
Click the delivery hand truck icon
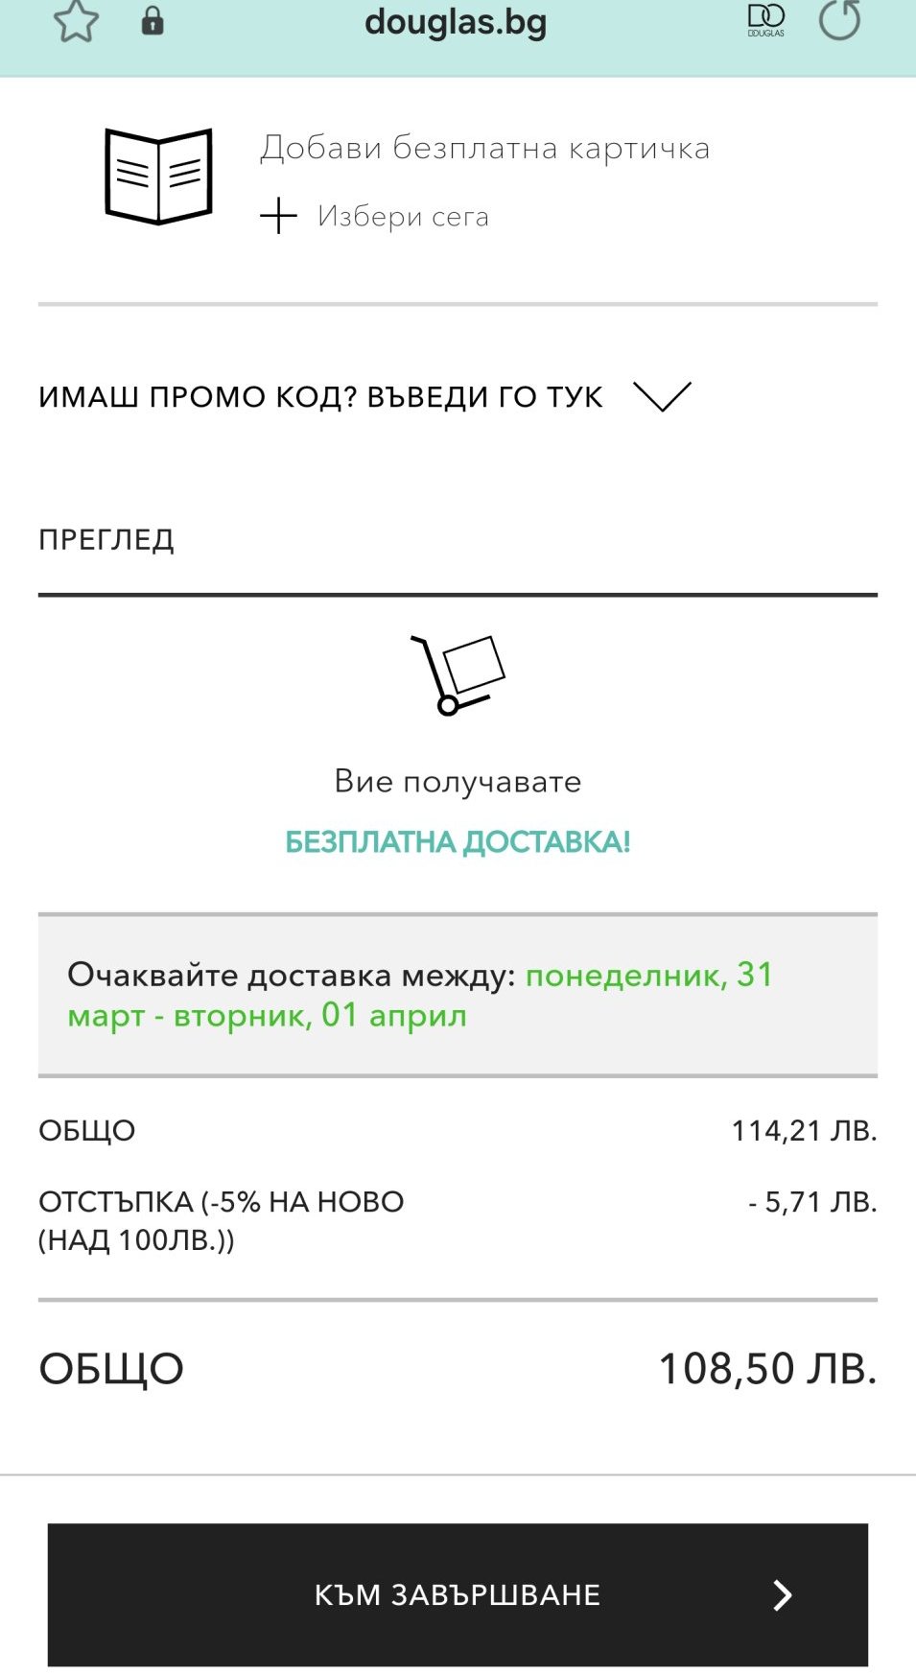458,674
